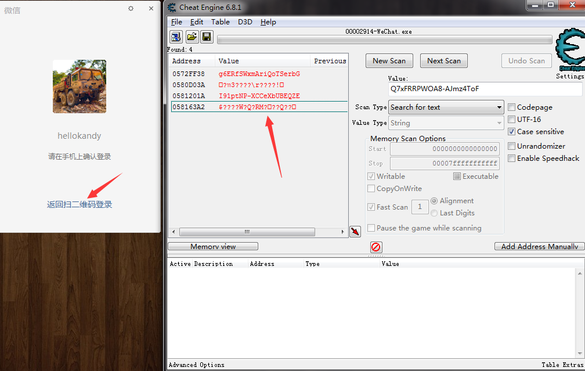Click the address table scroll up arrow
The image size is (585, 371).
click(580, 273)
